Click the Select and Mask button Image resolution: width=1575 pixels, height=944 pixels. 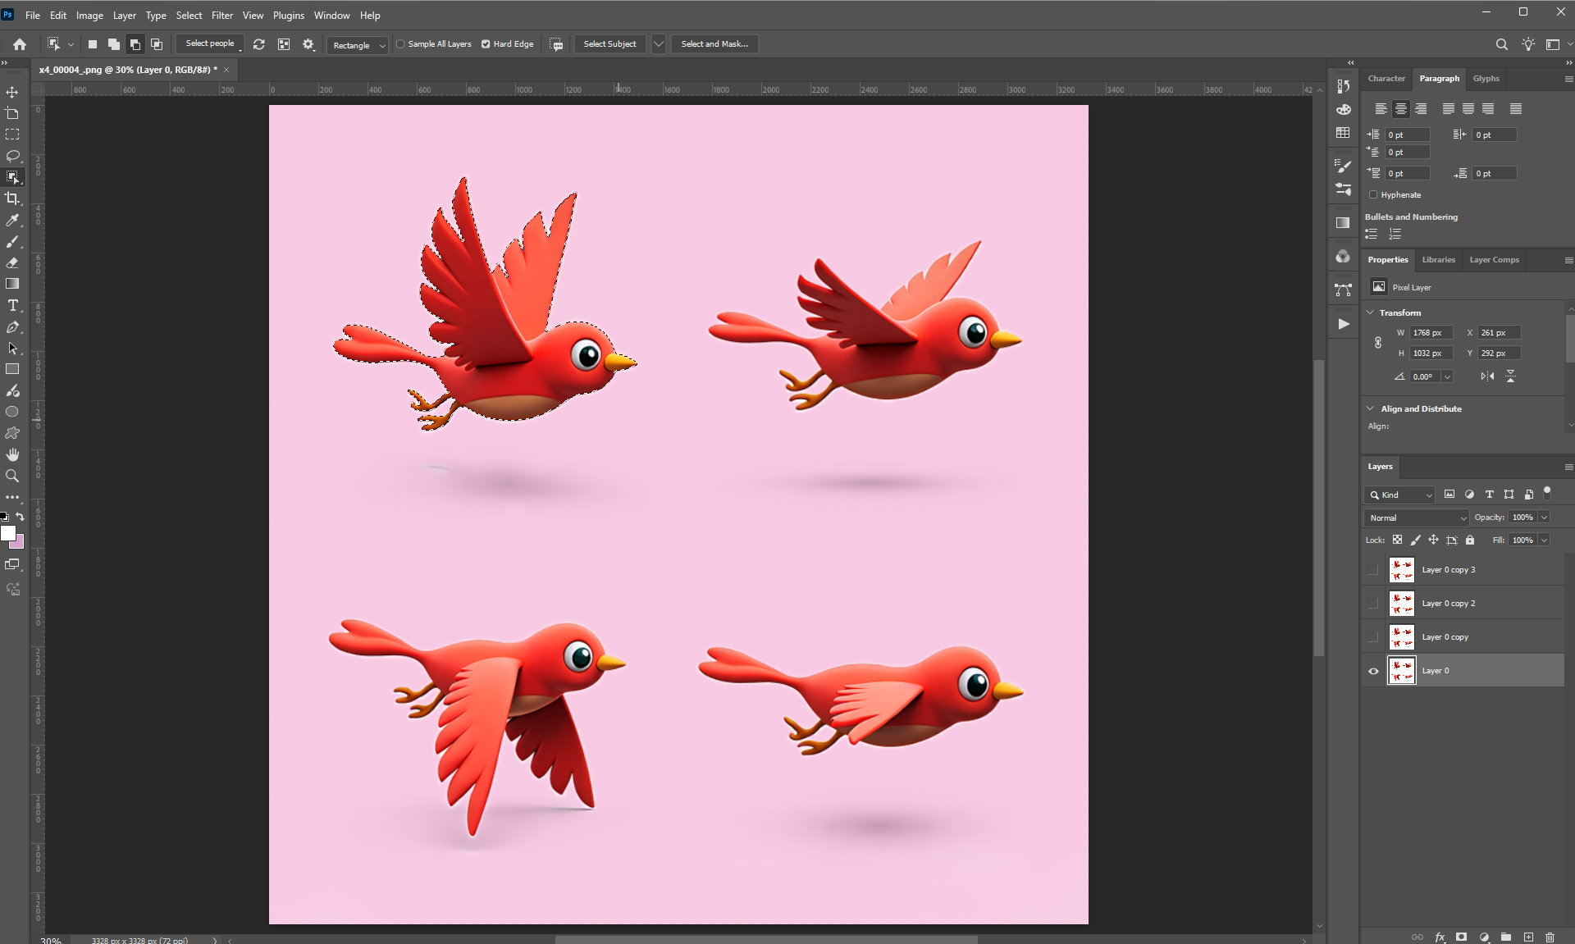click(x=714, y=44)
